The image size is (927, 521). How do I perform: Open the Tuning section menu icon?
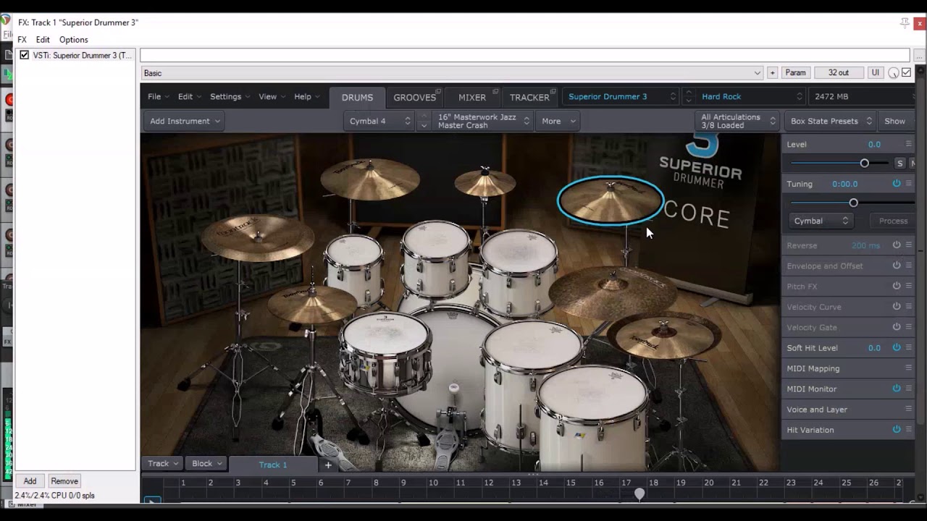(x=909, y=184)
